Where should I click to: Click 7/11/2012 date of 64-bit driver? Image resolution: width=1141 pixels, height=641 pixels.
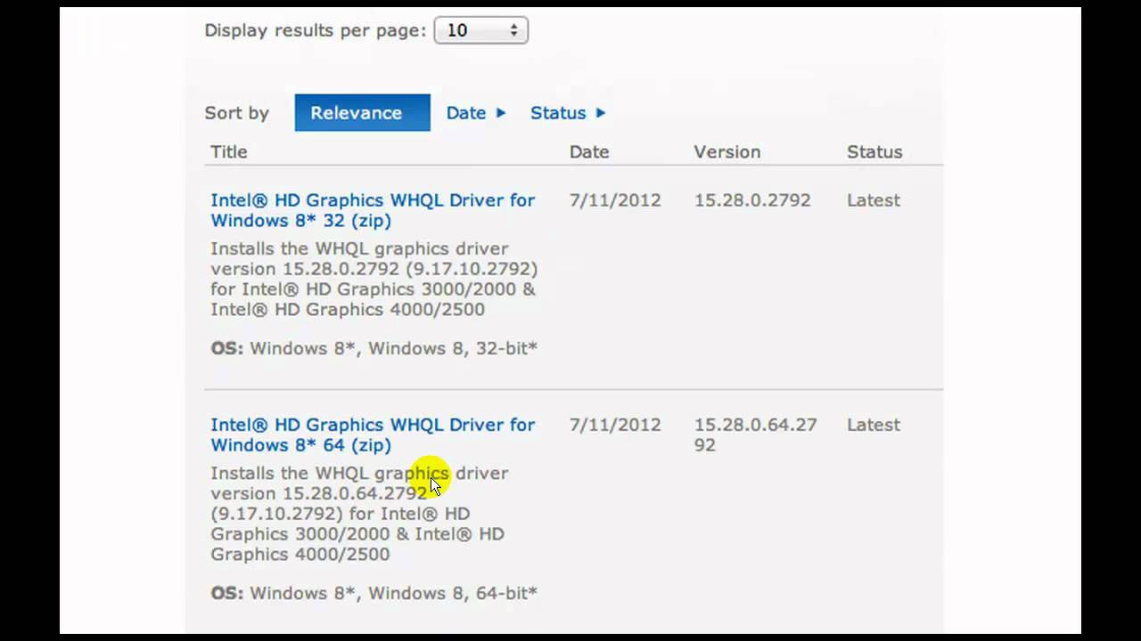click(615, 425)
